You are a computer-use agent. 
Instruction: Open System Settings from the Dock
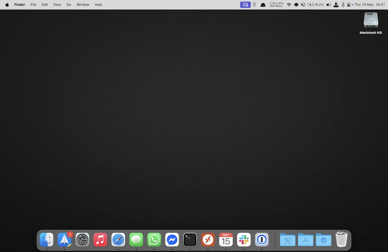[82, 240]
